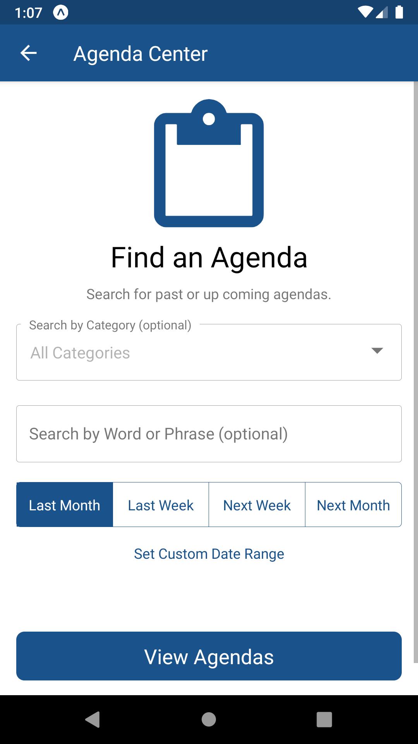The image size is (418, 744).
Task: Expand the category dropdown arrow
Action: click(x=377, y=351)
